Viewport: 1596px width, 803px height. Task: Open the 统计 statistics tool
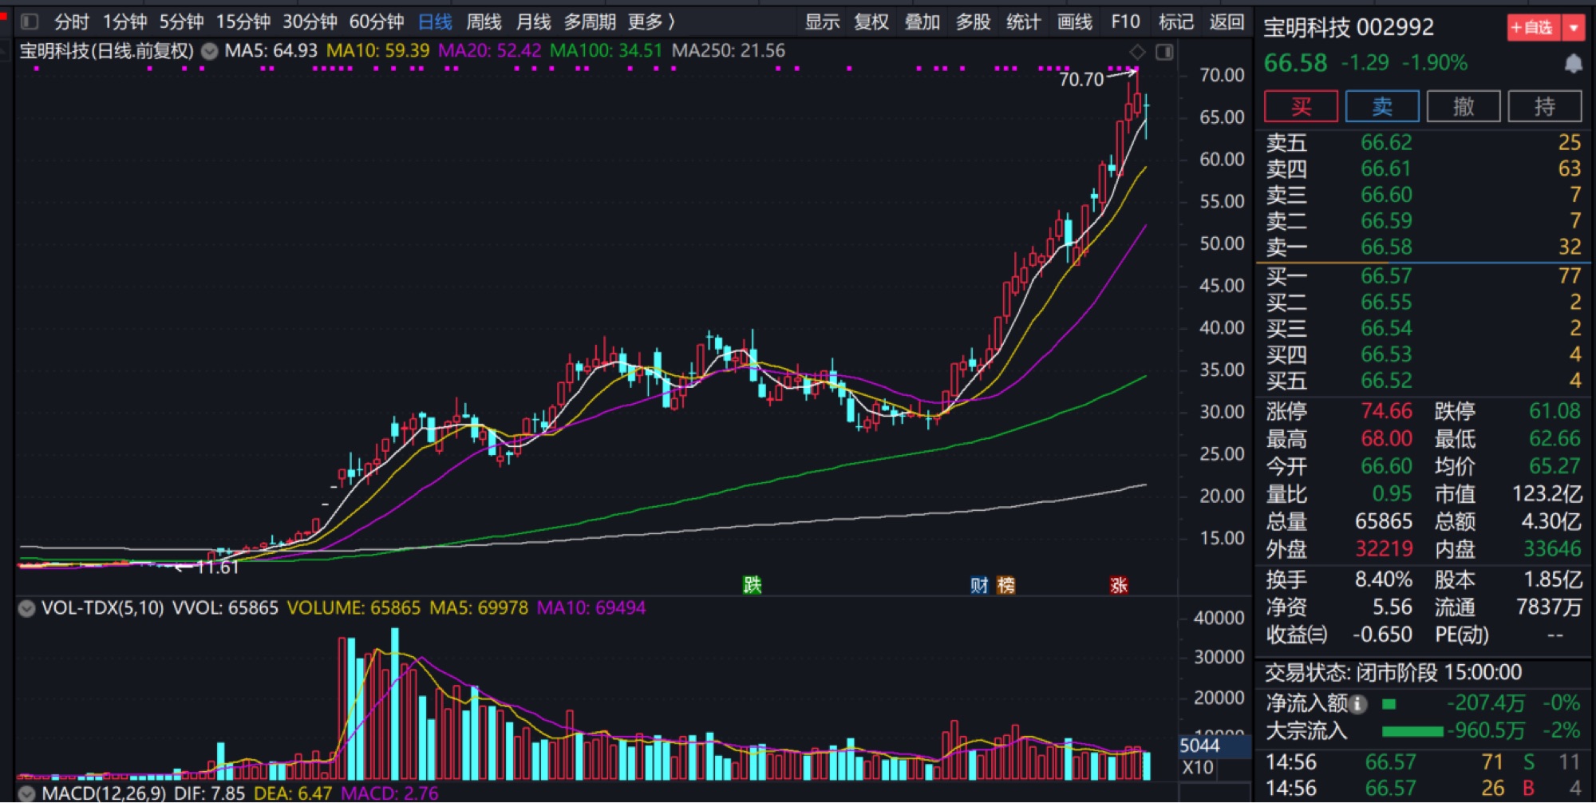coord(1024,22)
